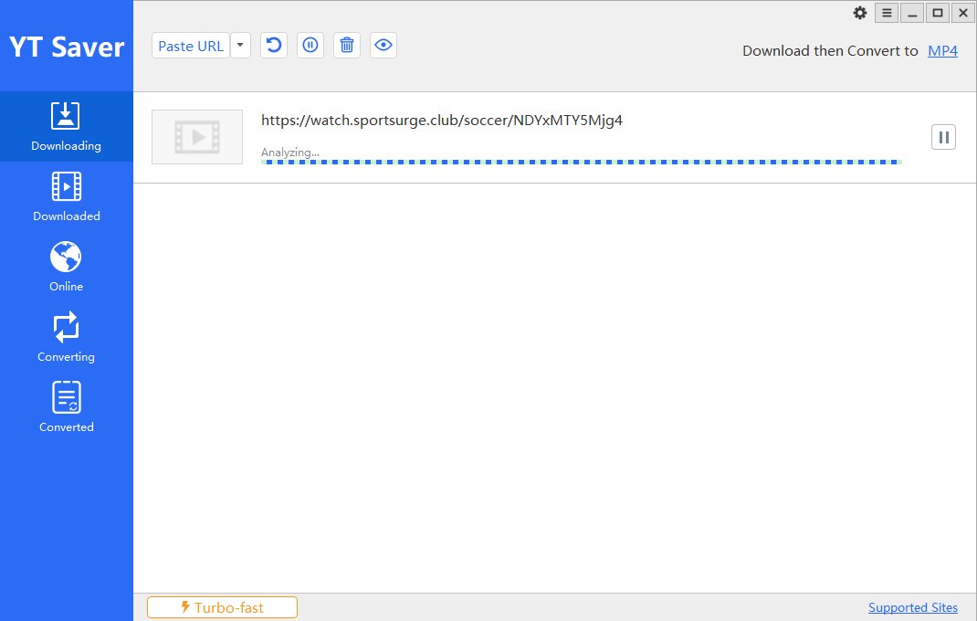The height and width of the screenshot is (621, 977).
Task: Click the Analyzing... status text
Action: pyautogui.click(x=290, y=153)
